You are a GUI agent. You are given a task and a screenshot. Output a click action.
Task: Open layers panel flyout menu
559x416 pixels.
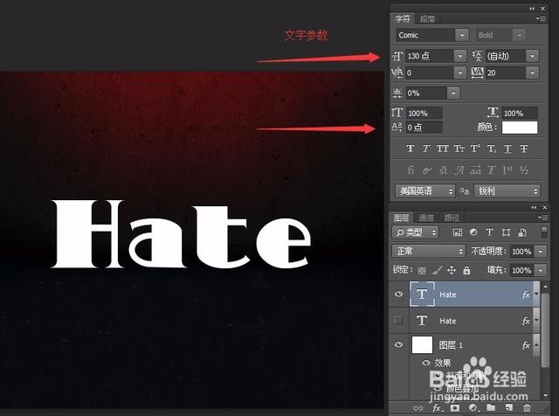(x=542, y=217)
